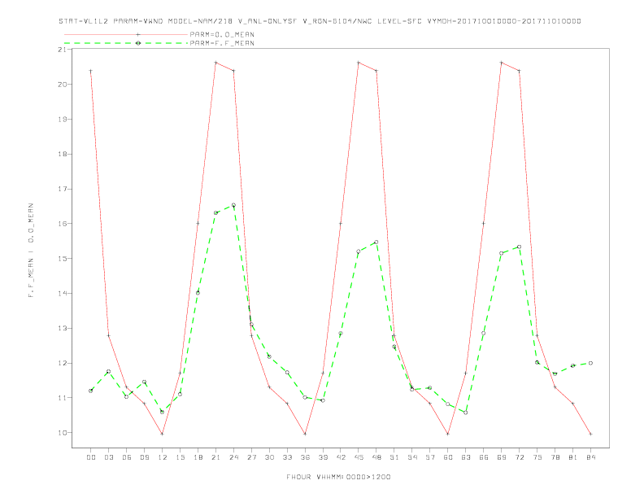Select the PARM=F.F_MEAN legend label
644x498 pixels.
(222, 43)
